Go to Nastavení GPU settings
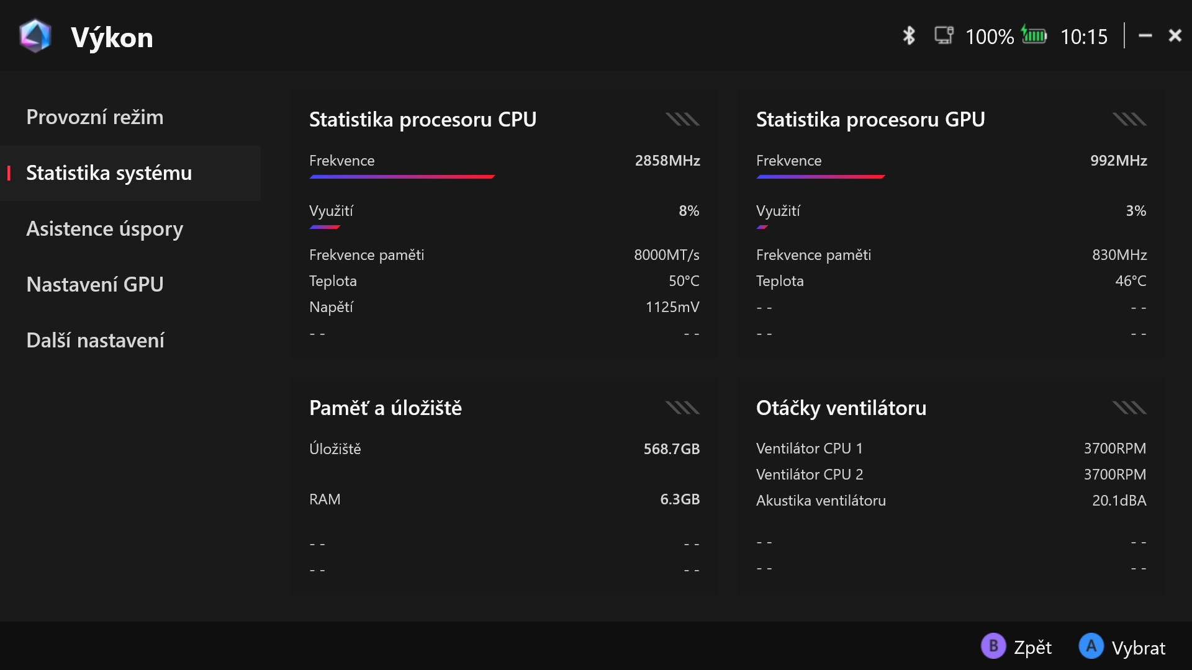The height and width of the screenshot is (670, 1192). pyautogui.click(x=95, y=284)
